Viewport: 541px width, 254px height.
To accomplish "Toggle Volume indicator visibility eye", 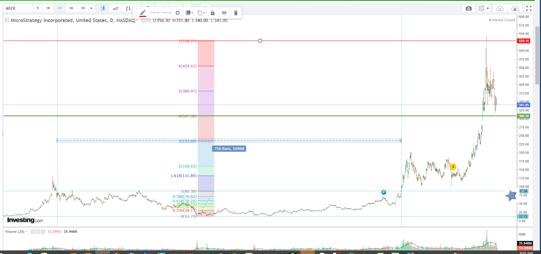I will (x=33, y=232).
